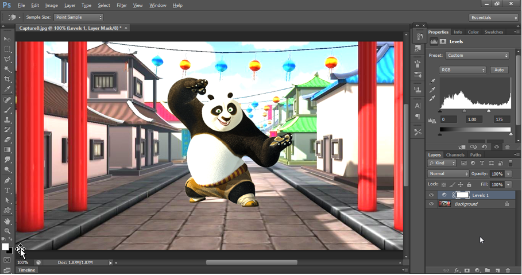This screenshot has width=522, height=275.
Task: Toggle lock all
Action: (x=469, y=184)
